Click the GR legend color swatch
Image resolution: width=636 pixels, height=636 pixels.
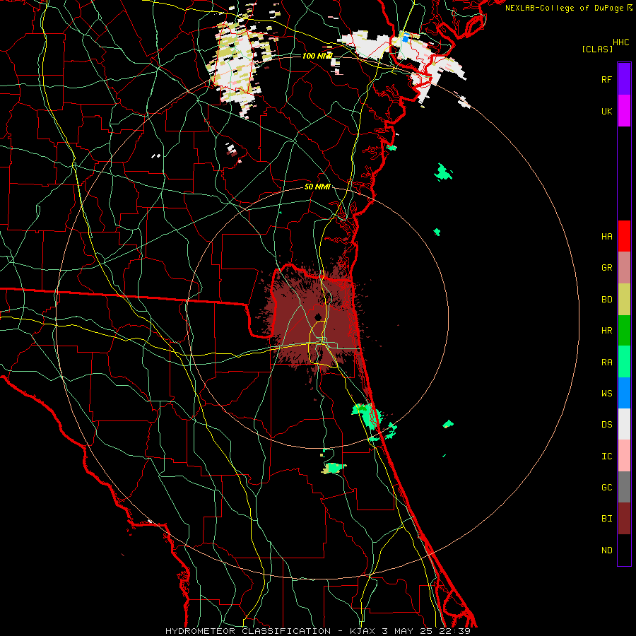pos(624,268)
